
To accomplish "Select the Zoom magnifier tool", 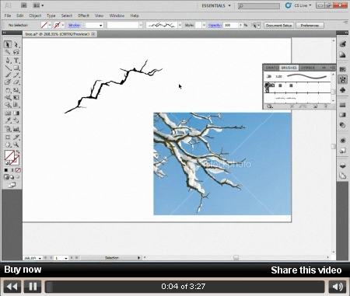I will pyautogui.click(x=16, y=145).
